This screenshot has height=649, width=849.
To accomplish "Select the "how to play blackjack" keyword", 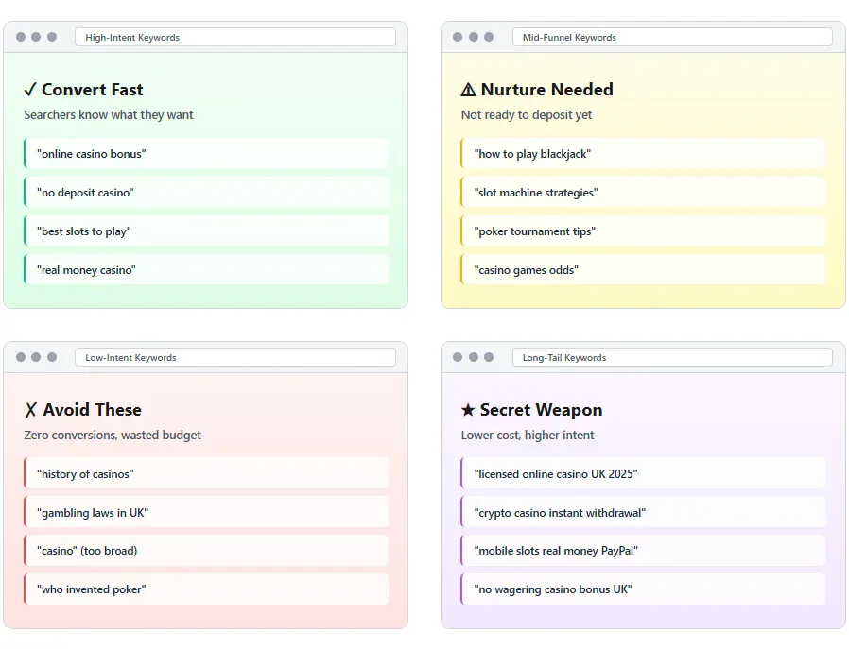I will tap(643, 153).
